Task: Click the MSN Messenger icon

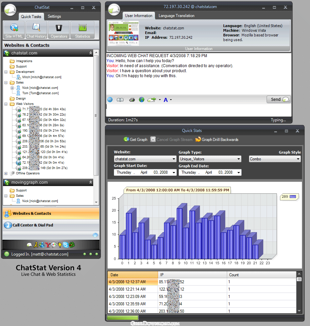Action: pos(42,245)
